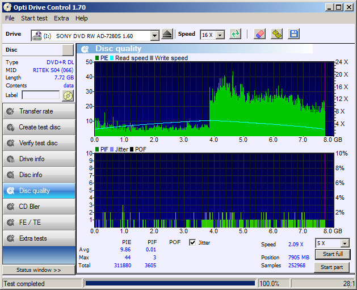Click the green refresh arrows icon
This screenshot has height=290, width=357.
235,35
